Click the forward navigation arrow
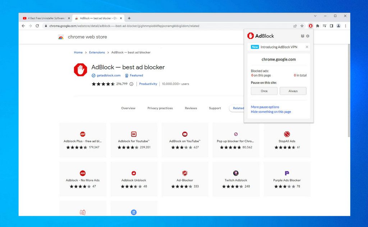 pos(30,26)
